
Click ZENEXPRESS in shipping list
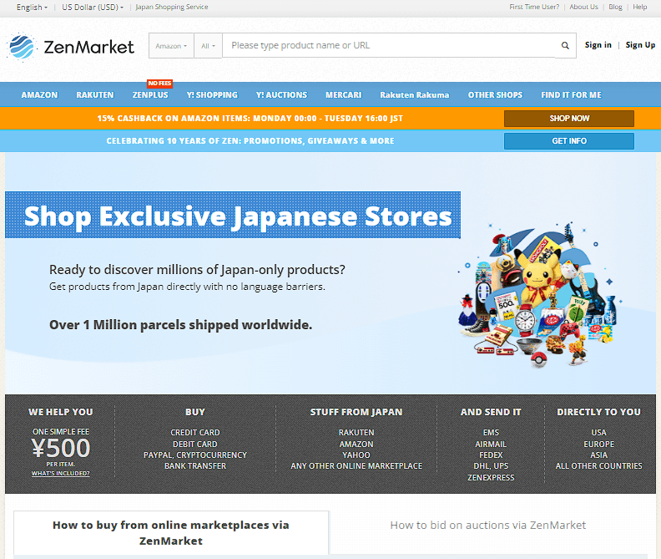[491, 477]
